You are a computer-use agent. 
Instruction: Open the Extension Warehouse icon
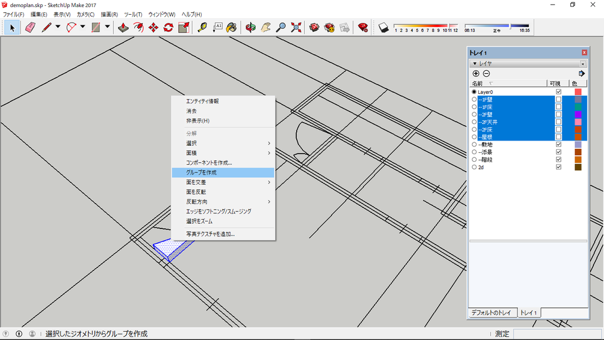[x=329, y=28]
